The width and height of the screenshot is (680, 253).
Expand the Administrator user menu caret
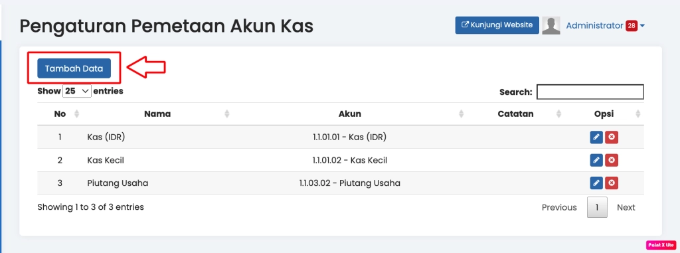pos(642,26)
